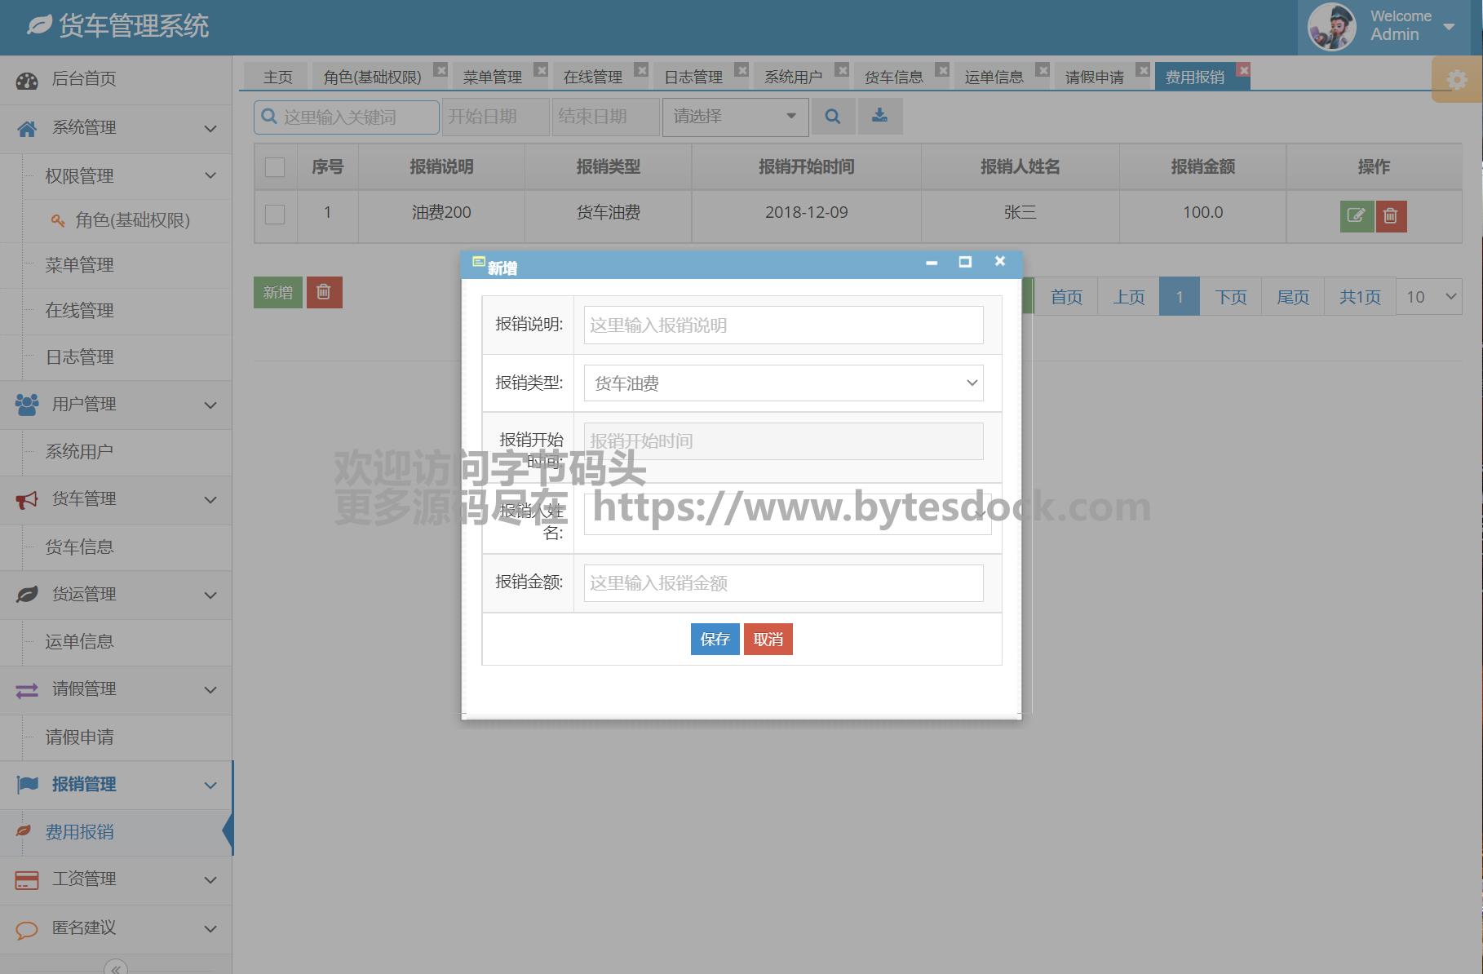
Task: Open the 报销类型 dropdown showing 货车油费
Action: point(783,383)
